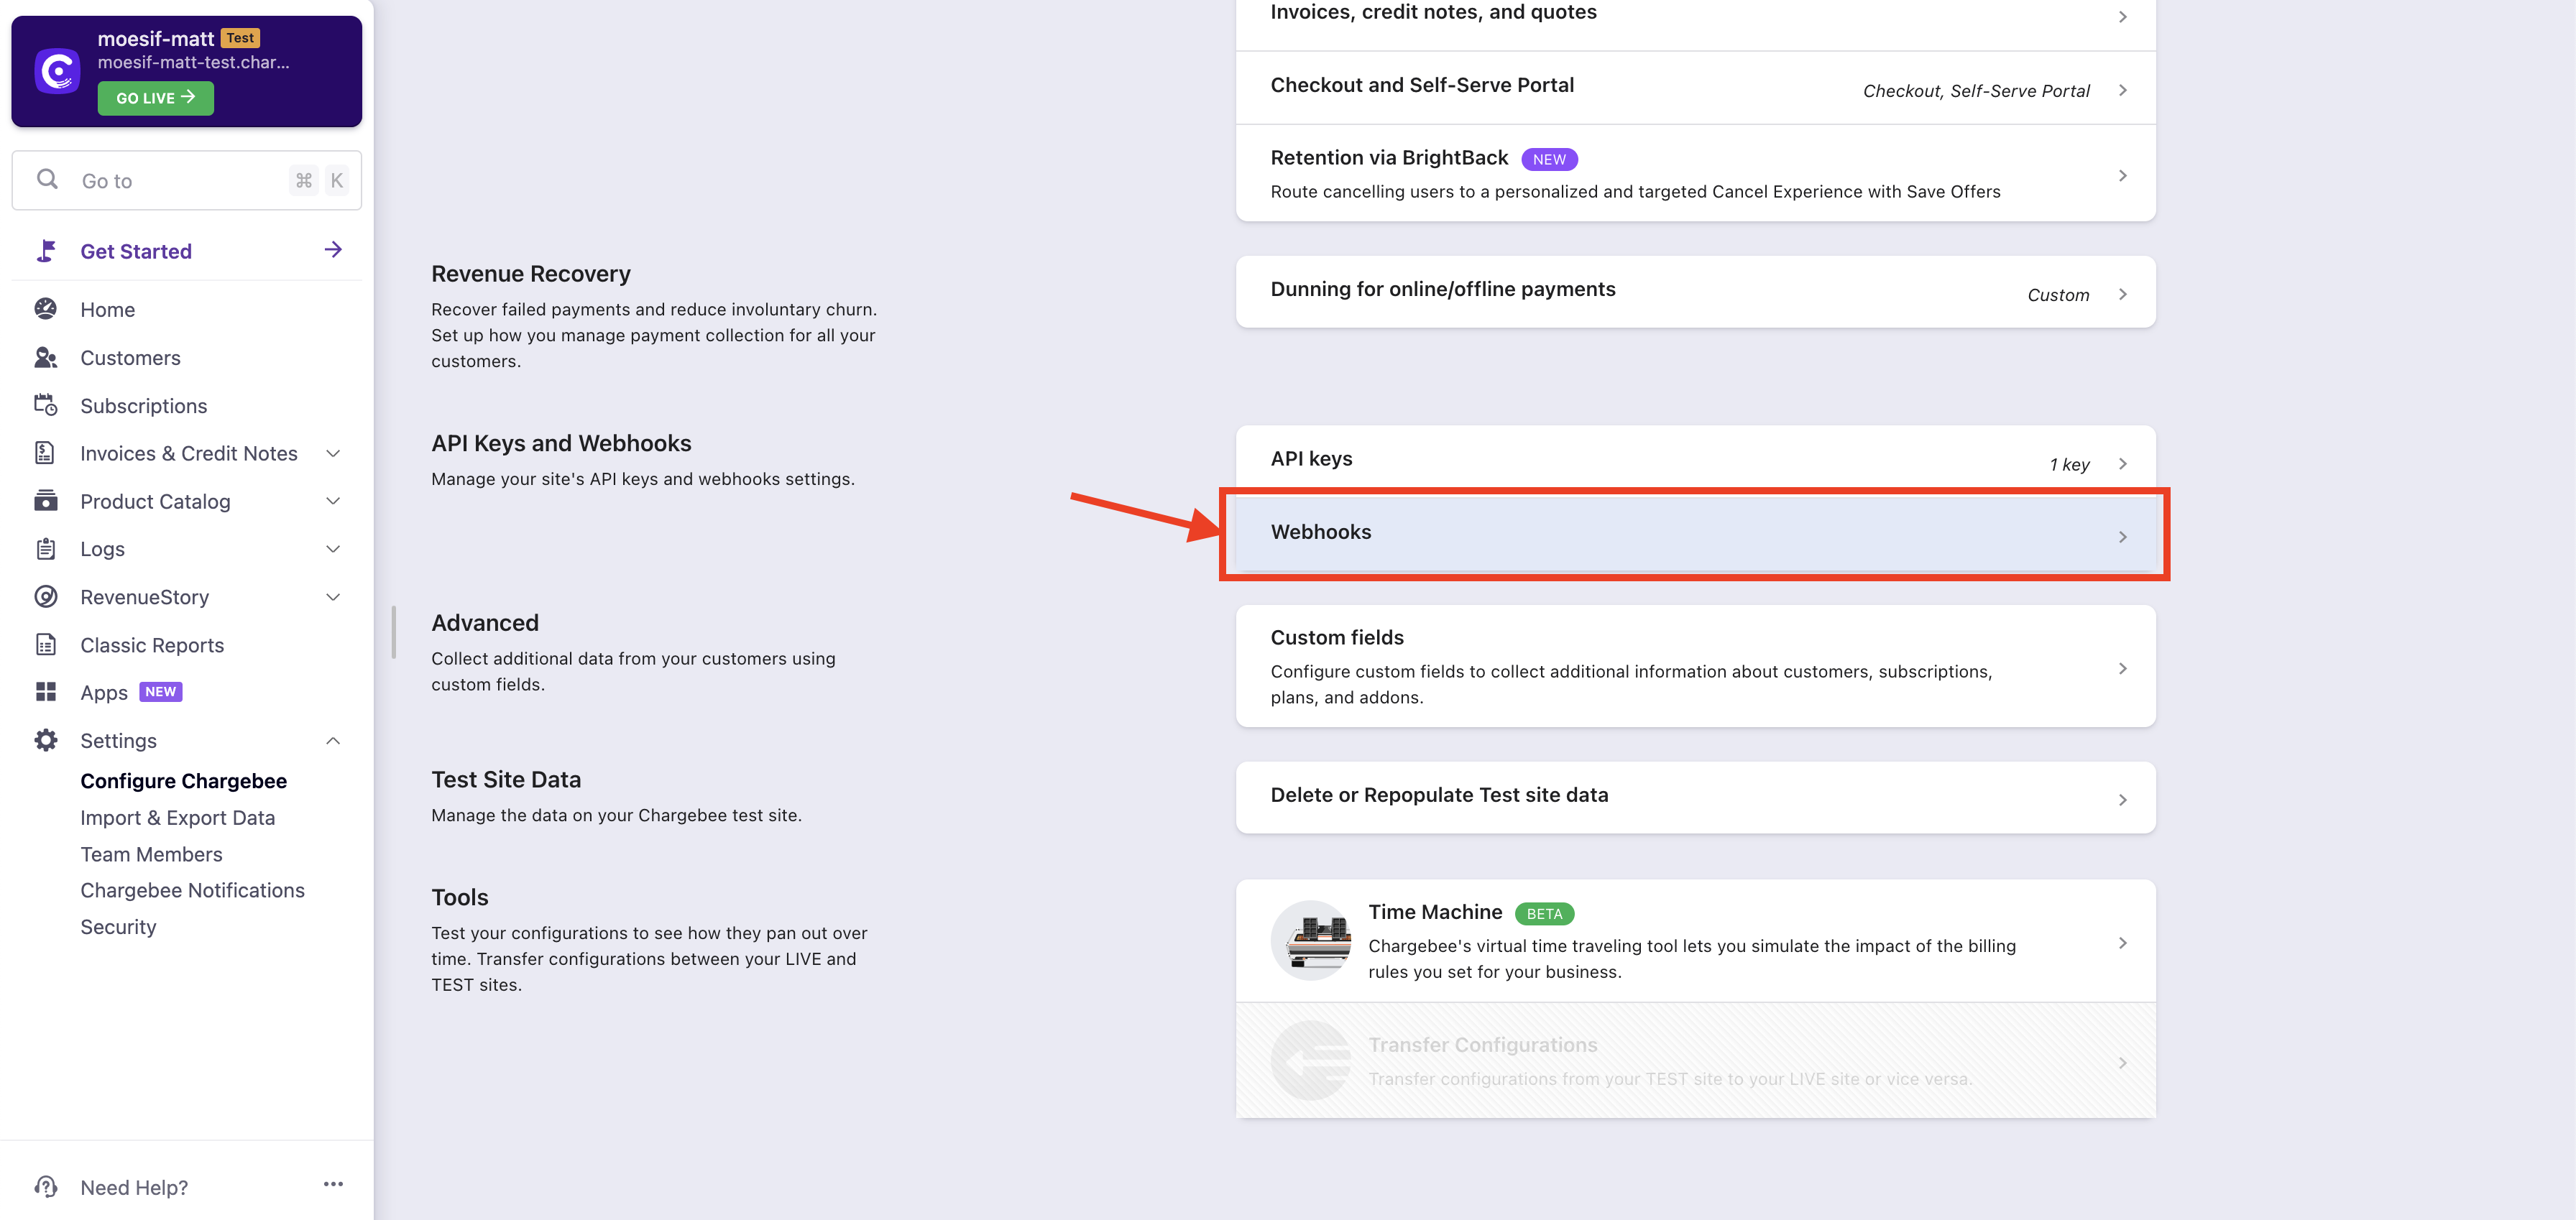Select Import & Export Data
Viewport: 2576px width, 1220px height.
[177, 817]
